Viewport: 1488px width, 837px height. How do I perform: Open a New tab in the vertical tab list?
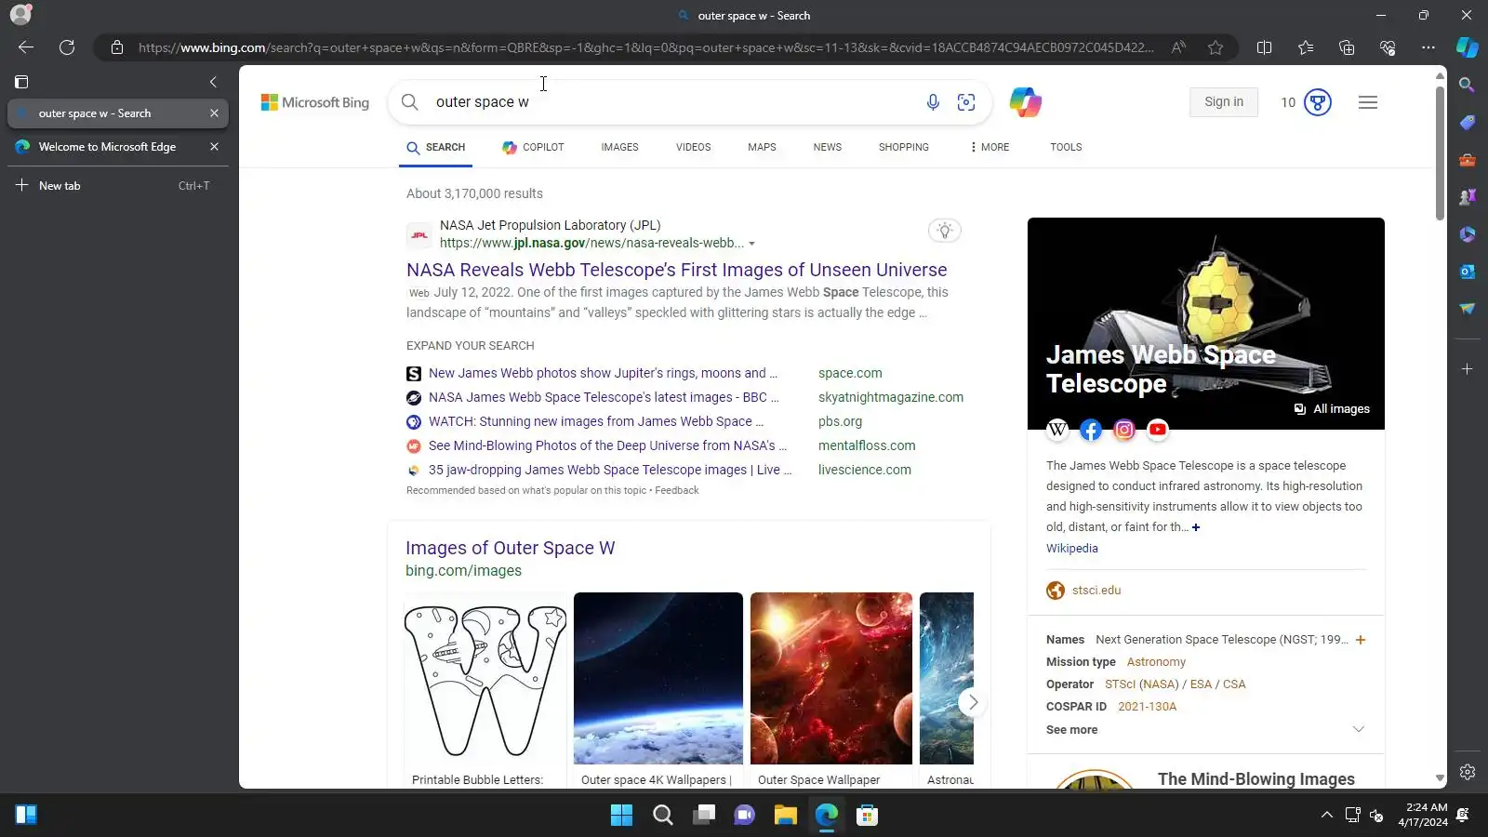pos(118,186)
